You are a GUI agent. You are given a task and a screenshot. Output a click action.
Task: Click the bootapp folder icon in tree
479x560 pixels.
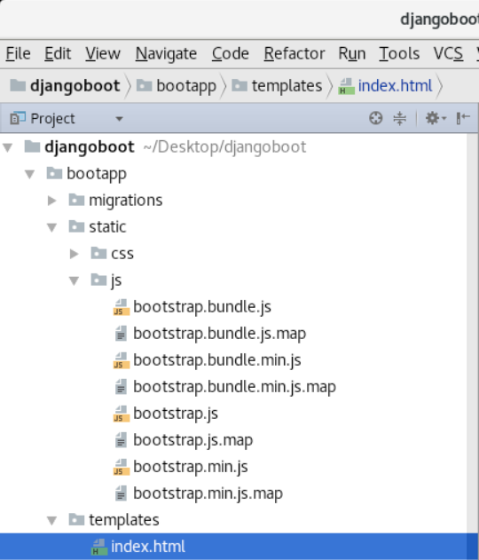(x=54, y=174)
